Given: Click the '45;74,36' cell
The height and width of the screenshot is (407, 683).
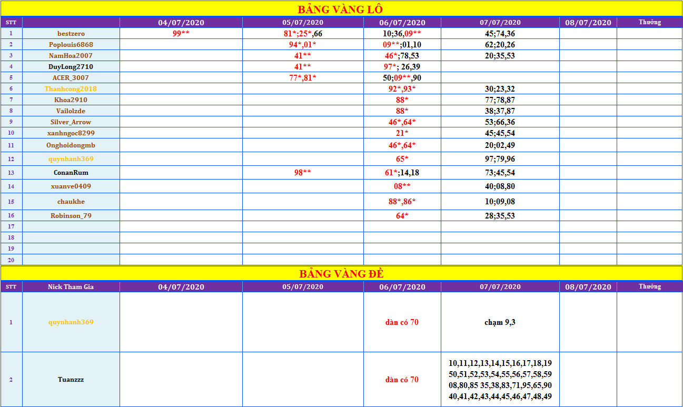Looking at the screenshot, I should point(500,34).
